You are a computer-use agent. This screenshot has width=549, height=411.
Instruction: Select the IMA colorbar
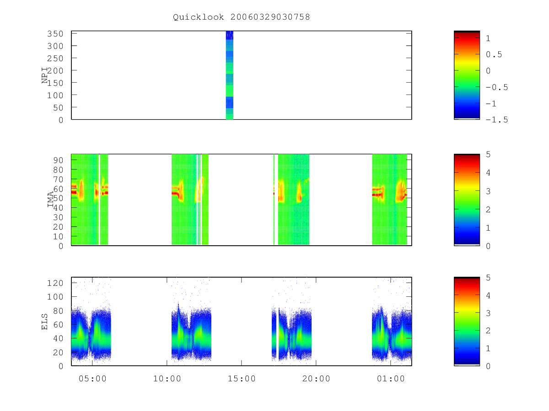(467, 200)
